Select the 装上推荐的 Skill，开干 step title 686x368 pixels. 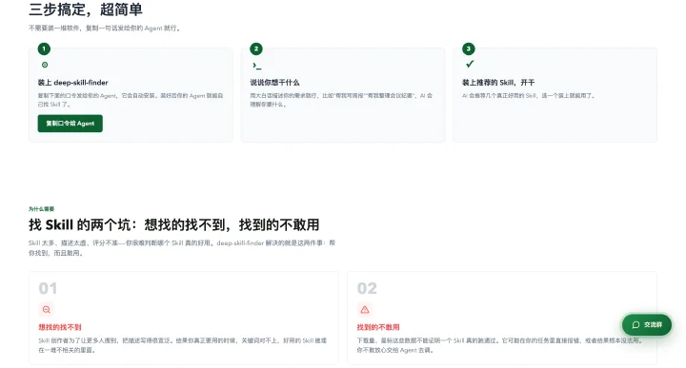coord(498,83)
